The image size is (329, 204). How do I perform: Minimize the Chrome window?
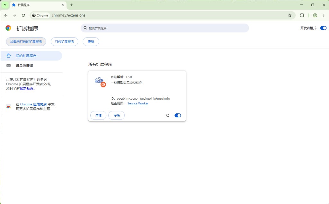pyautogui.click(x=301, y=5)
